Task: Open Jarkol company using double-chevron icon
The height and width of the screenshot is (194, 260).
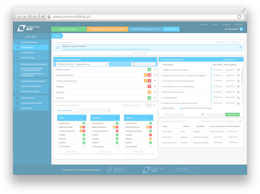Action: coord(84,118)
